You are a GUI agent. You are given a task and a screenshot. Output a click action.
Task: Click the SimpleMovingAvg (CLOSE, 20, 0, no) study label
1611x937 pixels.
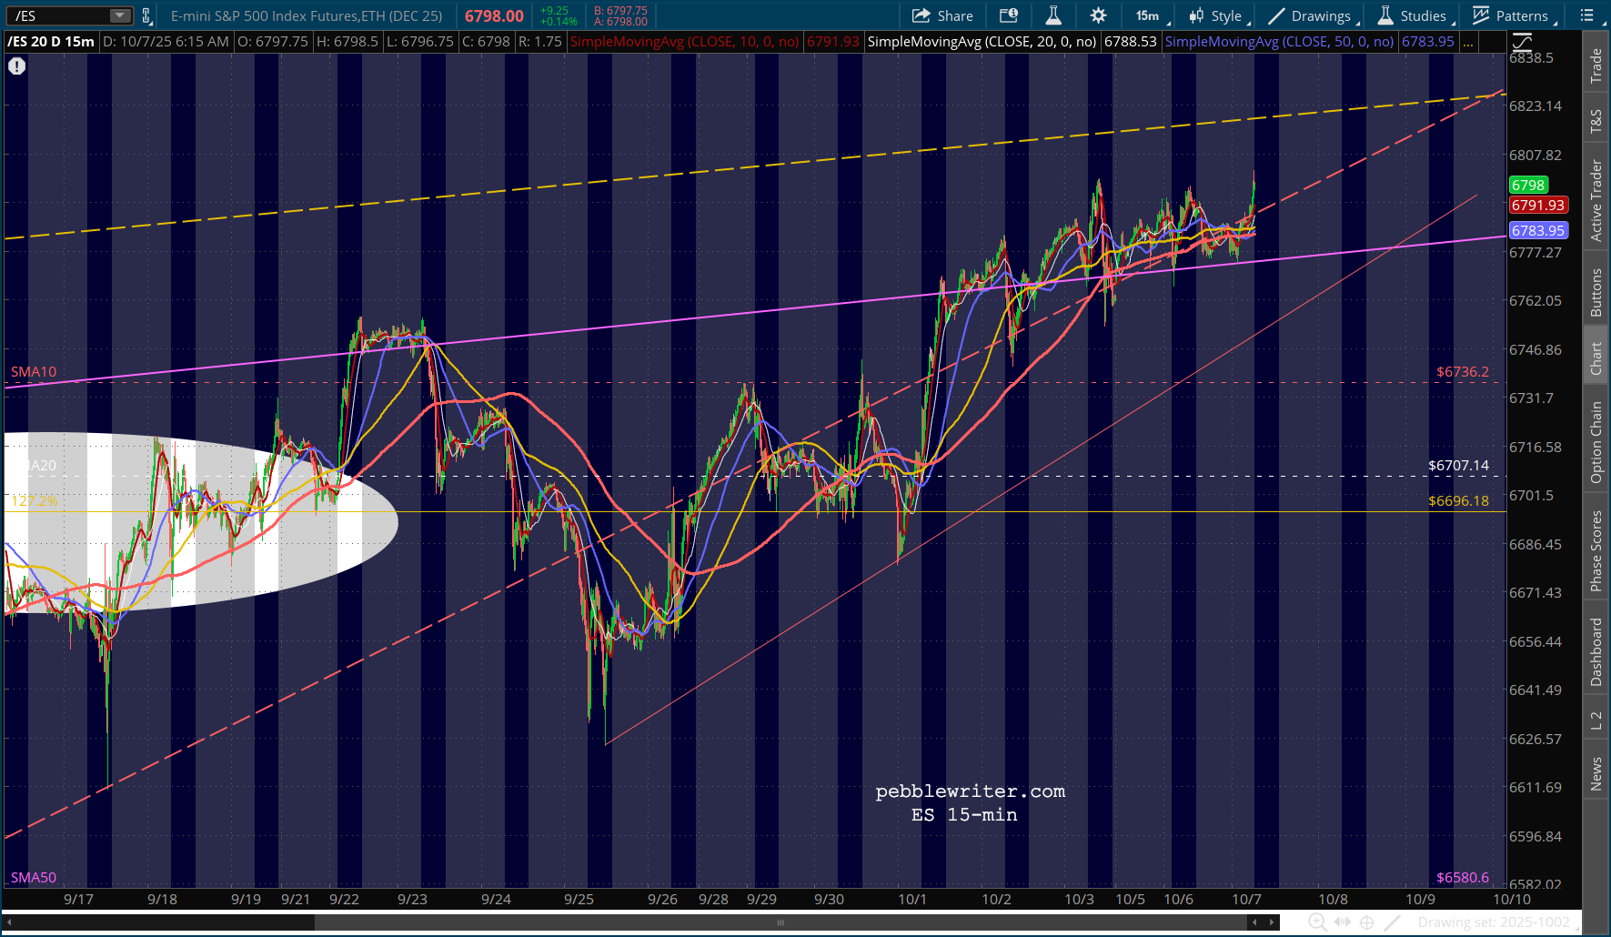pos(982,42)
